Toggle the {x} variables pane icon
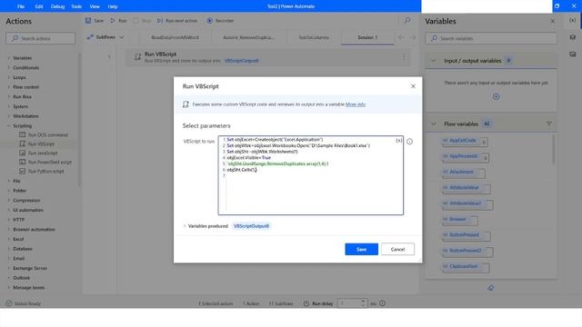This screenshot has width=582, height=327. (573, 20)
